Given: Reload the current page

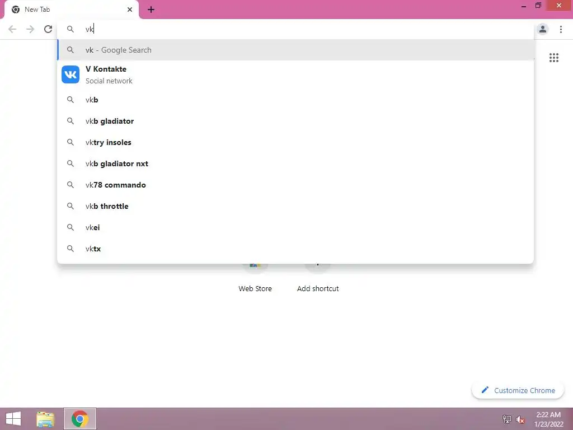Looking at the screenshot, I should point(48,29).
